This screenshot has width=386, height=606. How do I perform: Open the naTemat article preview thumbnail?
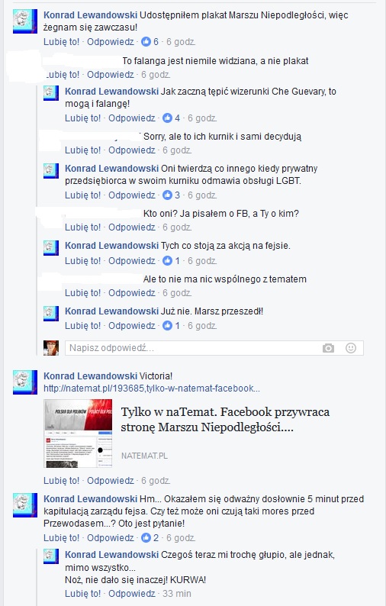(x=78, y=434)
